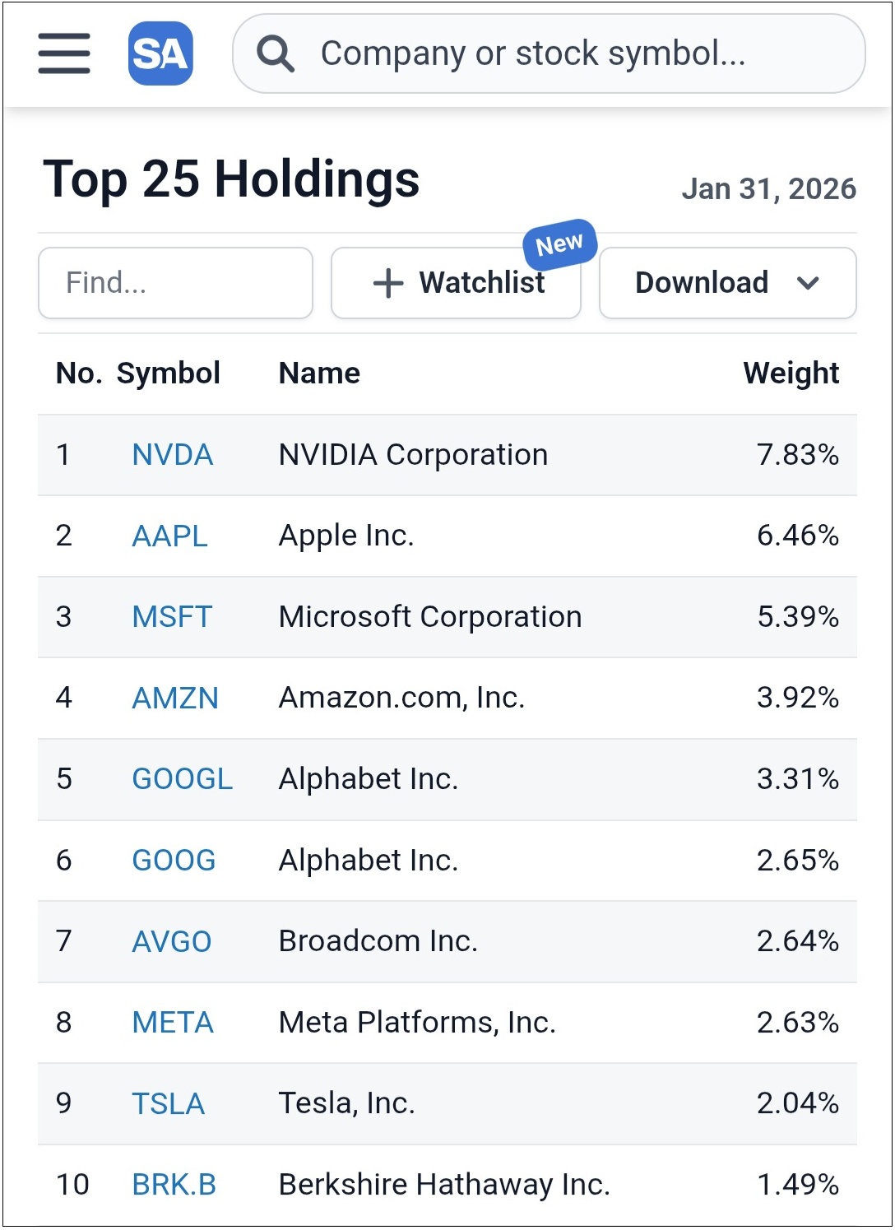Sort by the Weight column header
This screenshot has height=1230, width=895.
click(791, 374)
